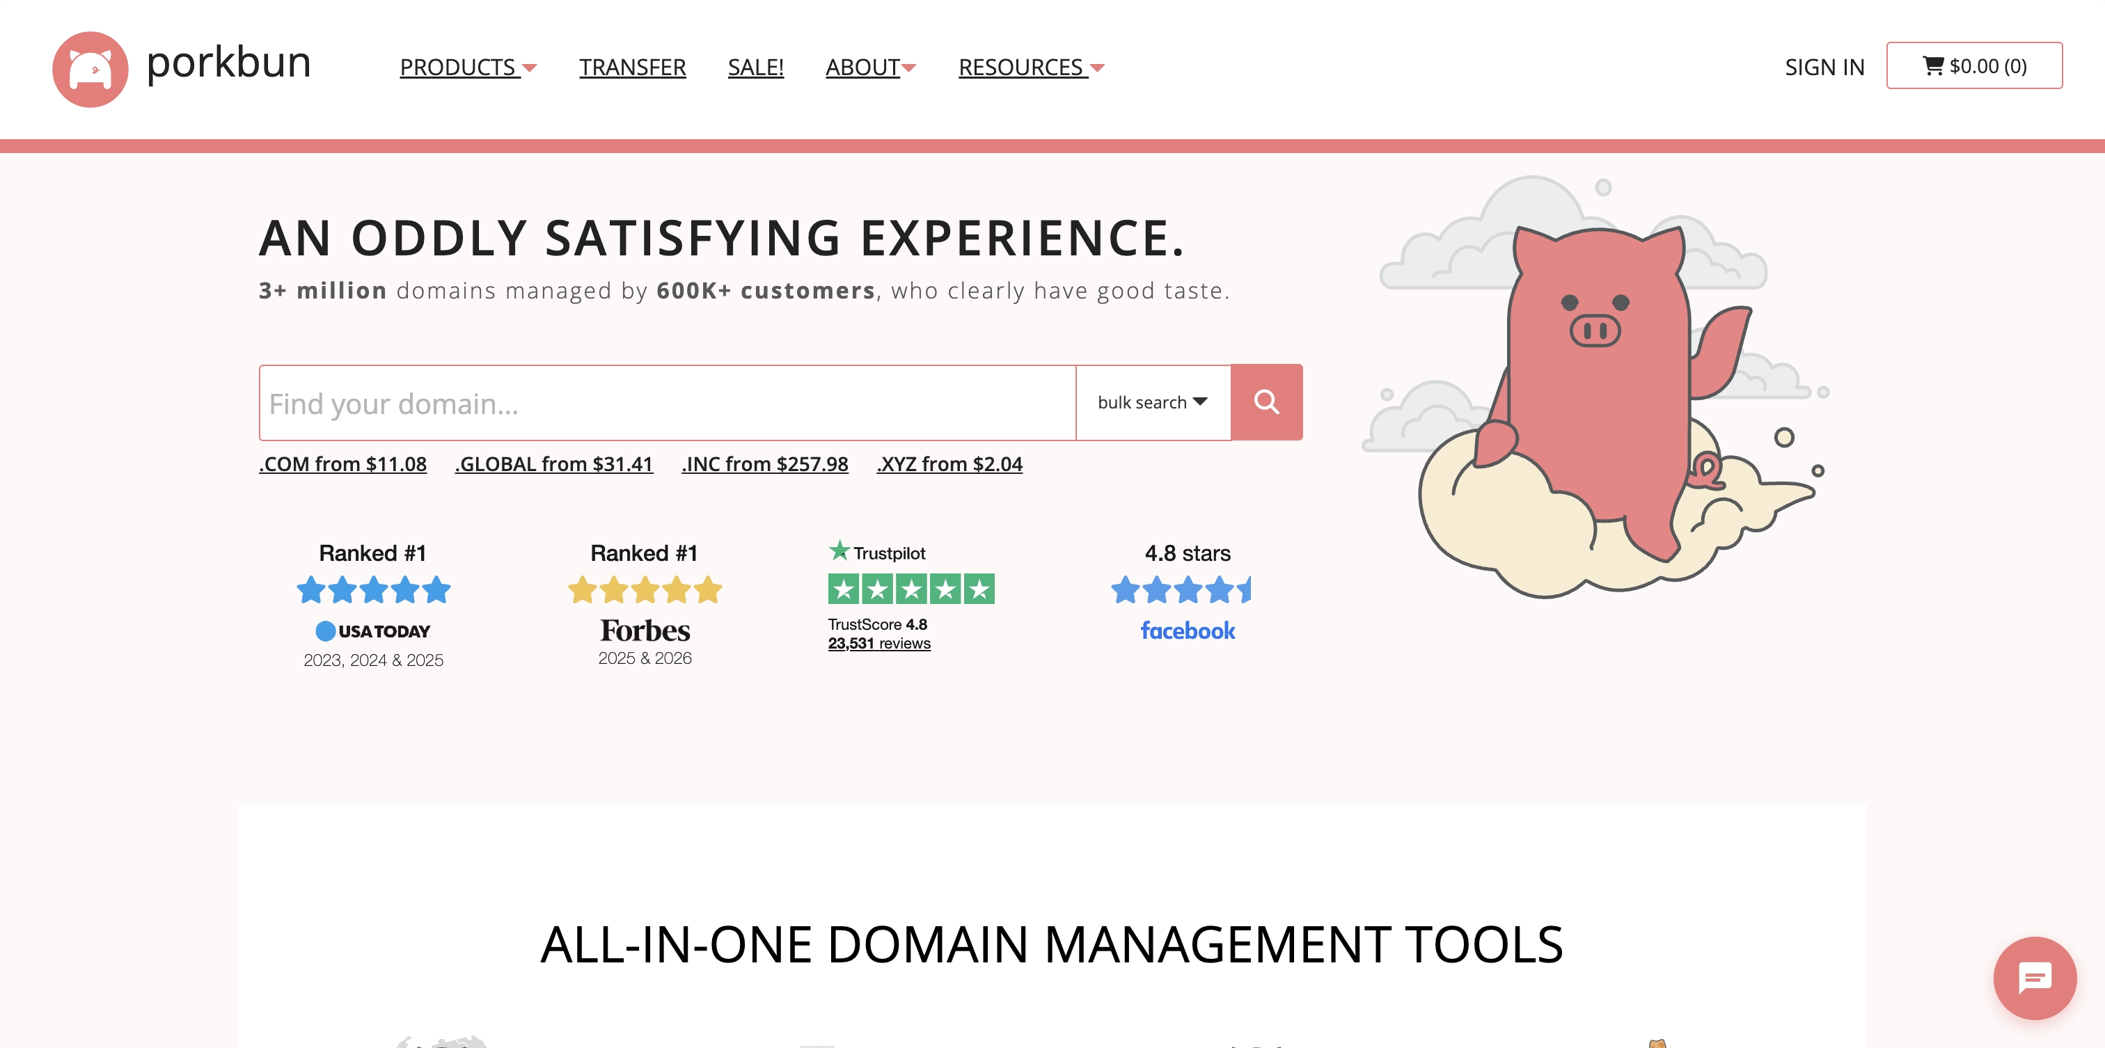
Task: Click the SIGN IN link
Action: tap(1824, 67)
